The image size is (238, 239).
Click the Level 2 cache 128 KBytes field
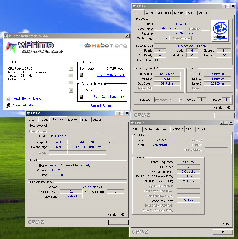click(x=217, y=83)
